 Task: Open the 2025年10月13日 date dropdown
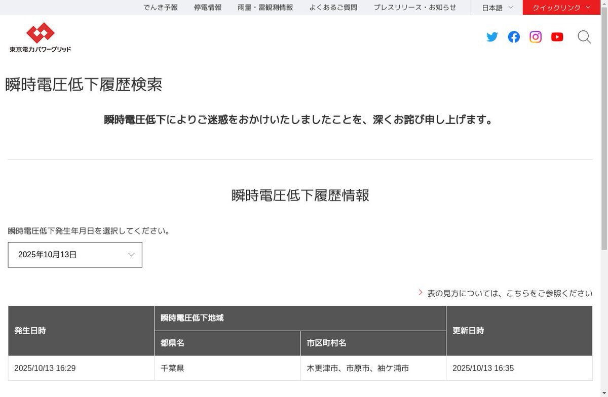(x=75, y=255)
